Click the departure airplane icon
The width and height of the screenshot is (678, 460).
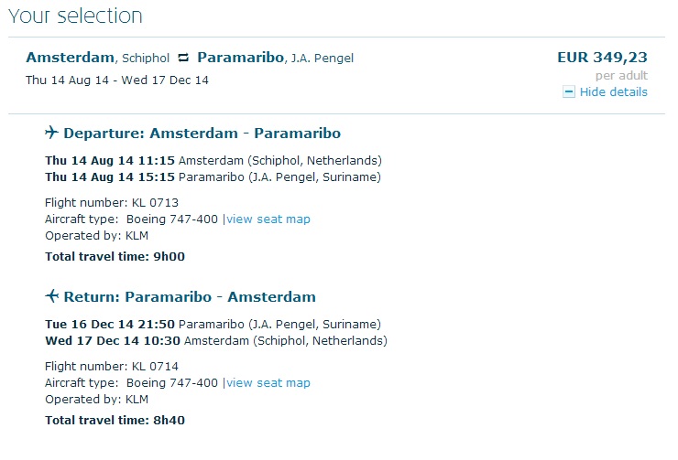point(51,132)
